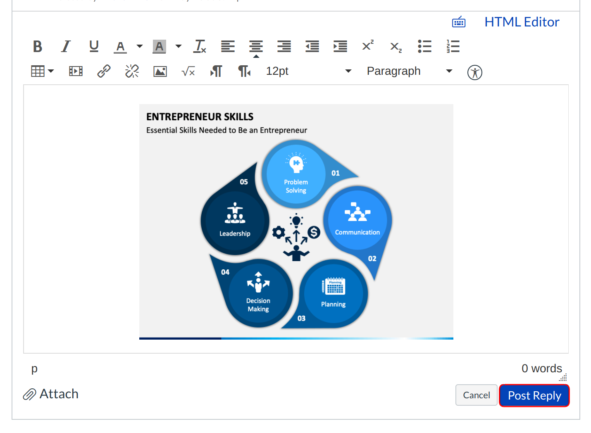Open the 12pt font size dropdown
This screenshot has height=433, width=591.
(308, 71)
